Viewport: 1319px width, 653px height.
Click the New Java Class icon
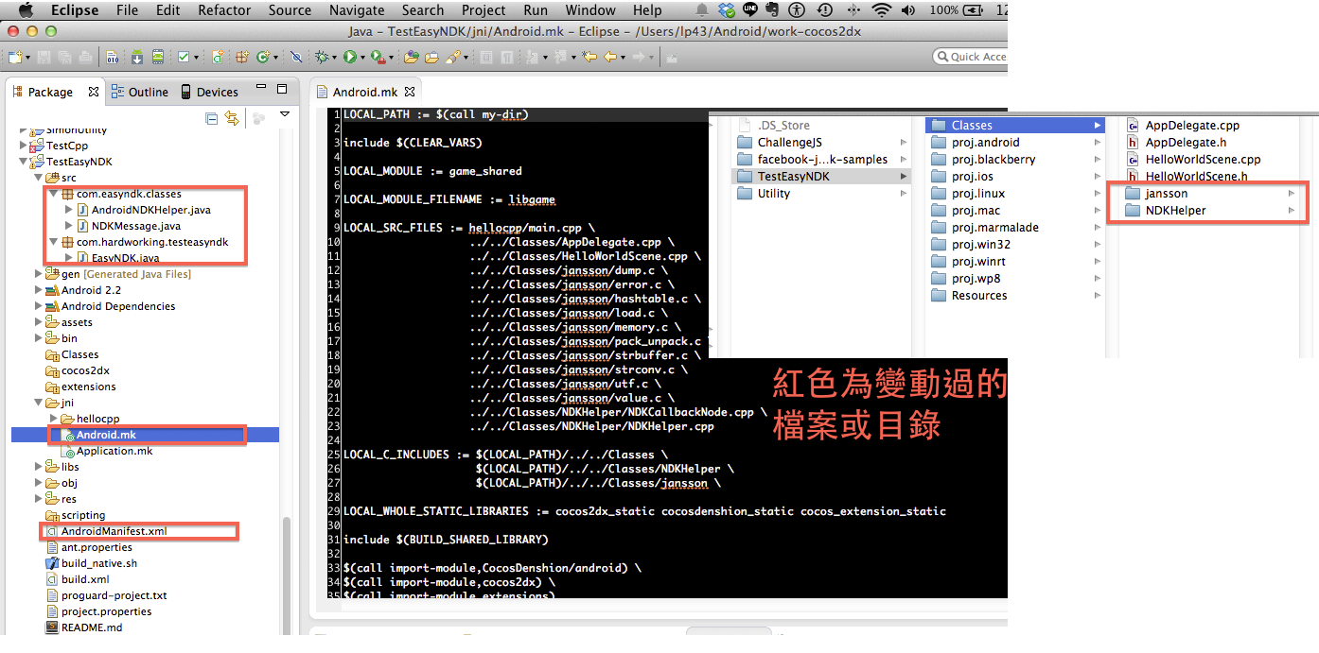[263, 58]
